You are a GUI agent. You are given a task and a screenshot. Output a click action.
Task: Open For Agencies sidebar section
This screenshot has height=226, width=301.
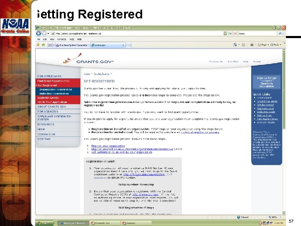coord(58,111)
